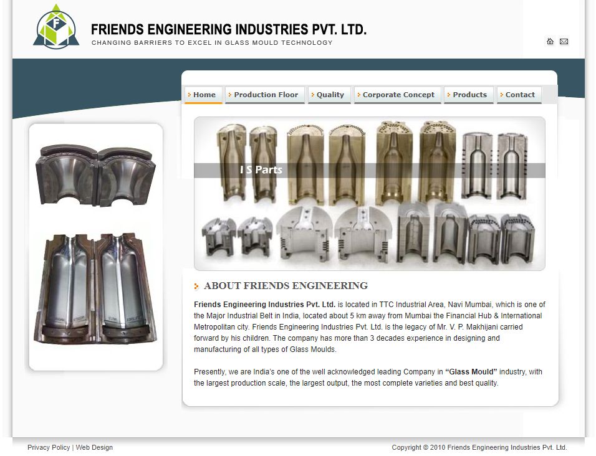Viewport: 596px width, 456px height.
Task: Open the Home tab
Action: [203, 95]
